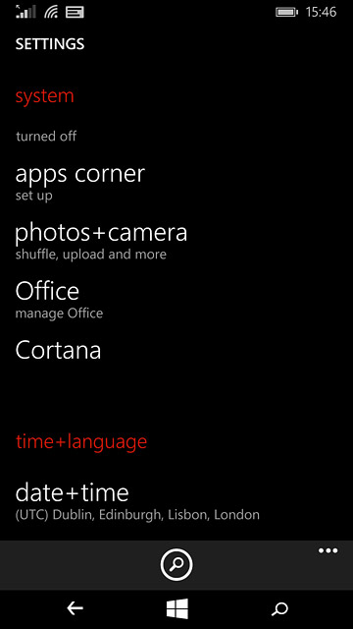
Task: Tap the message notification icon in status bar
Action: tap(75, 13)
